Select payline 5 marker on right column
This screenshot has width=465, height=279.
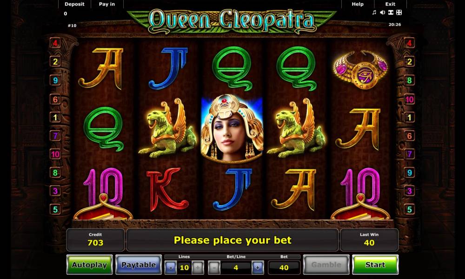[409, 209]
